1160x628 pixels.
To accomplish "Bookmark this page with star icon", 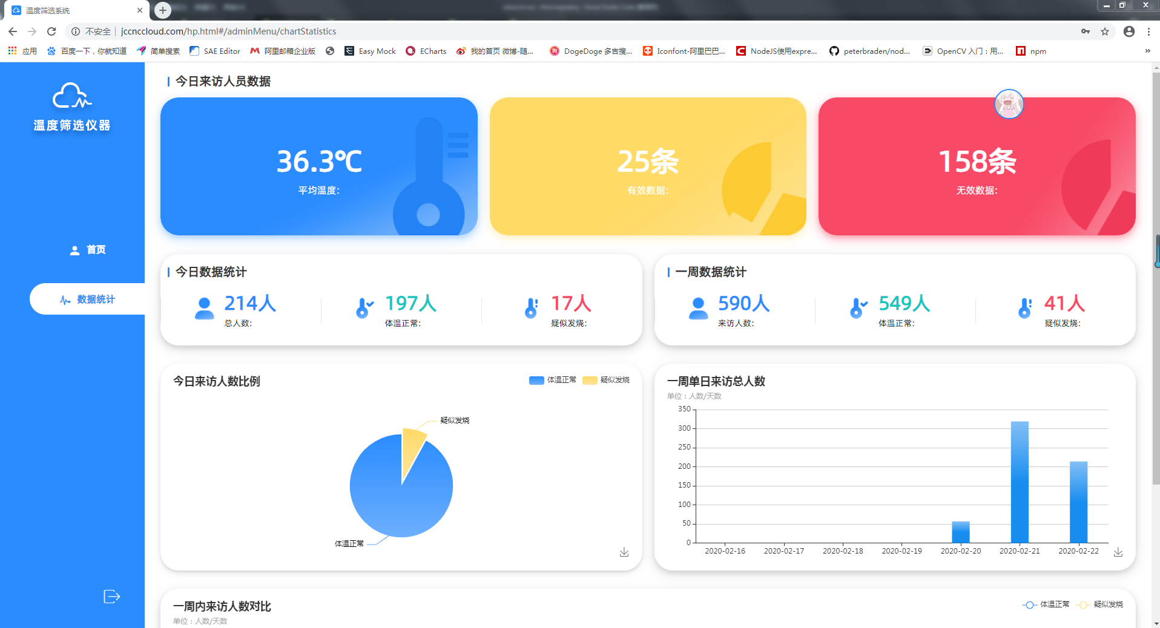I will point(1105,31).
